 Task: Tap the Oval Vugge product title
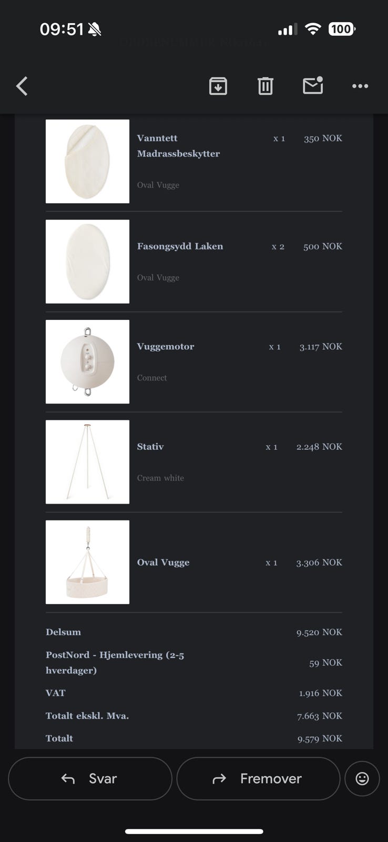[163, 562]
